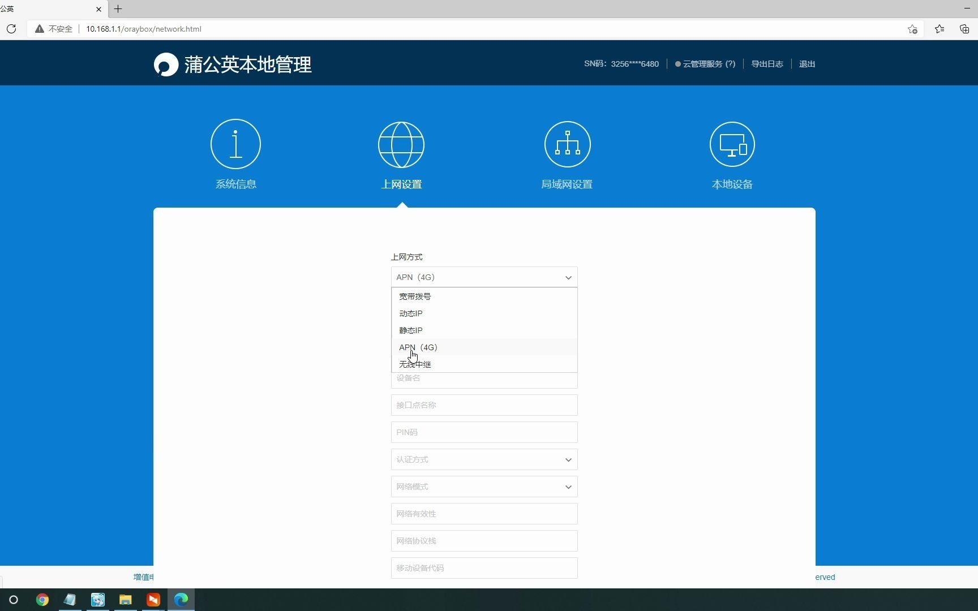Click the PIN码 input field

pyautogui.click(x=484, y=432)
